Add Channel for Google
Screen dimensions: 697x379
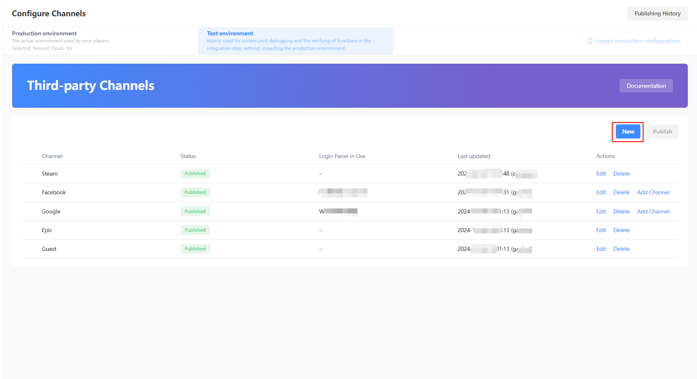pyautogui.click(x=653, y=211)
